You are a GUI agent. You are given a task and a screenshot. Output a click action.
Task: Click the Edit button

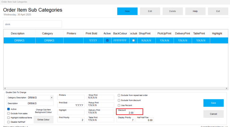tap(150, 11)
